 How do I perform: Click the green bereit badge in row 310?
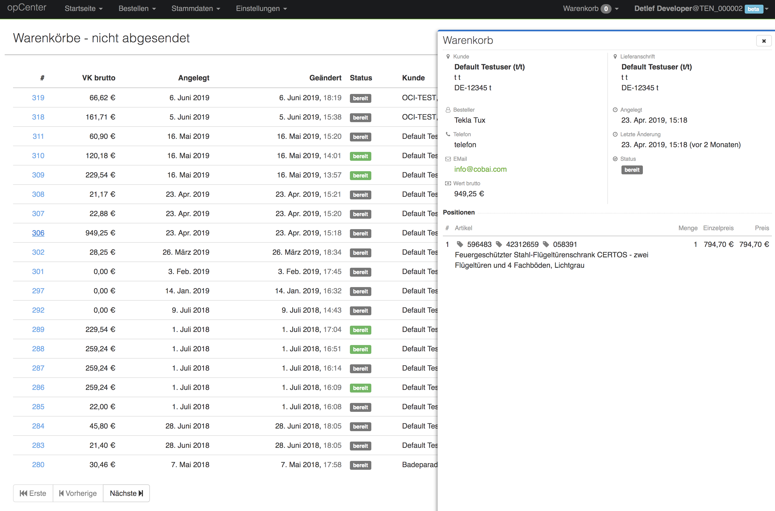click(360, 156)
